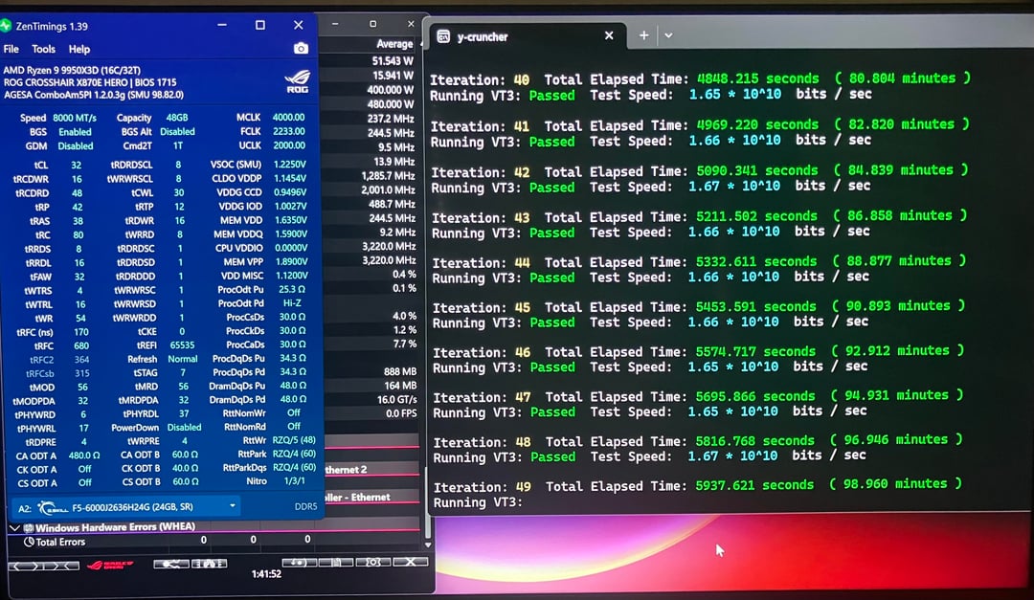Click the tREFI value 65535
Viewport: 1034px width, 600px height.
coord(182,345)
